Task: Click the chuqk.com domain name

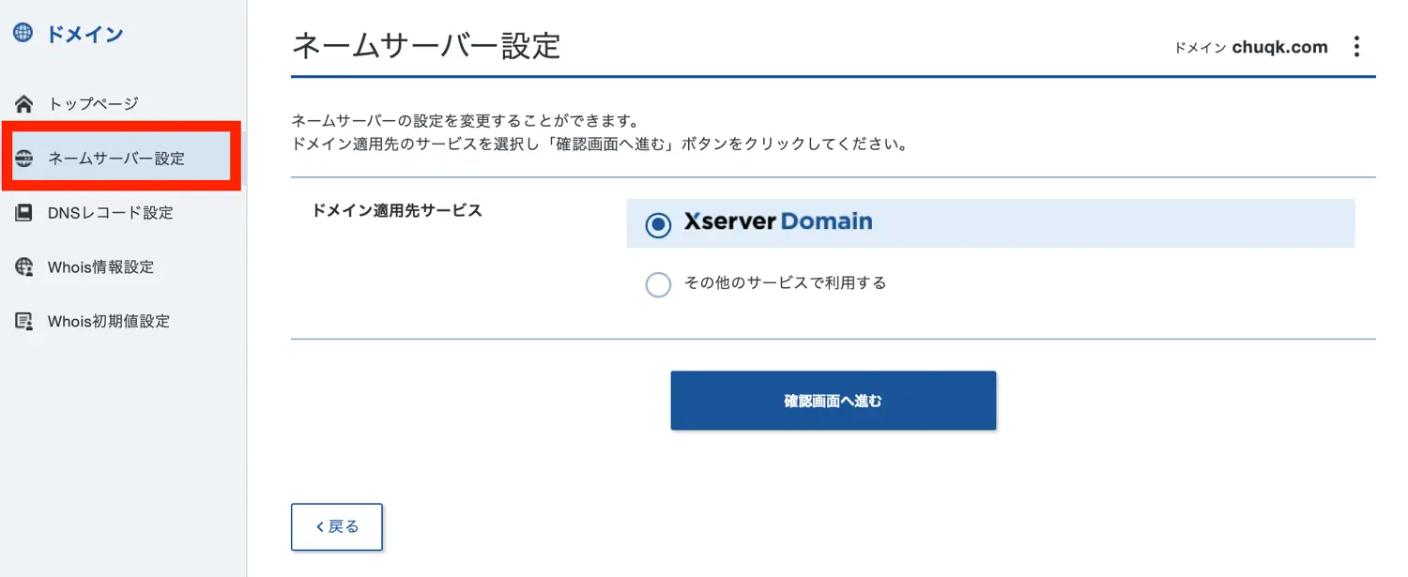Action: 1279,47
